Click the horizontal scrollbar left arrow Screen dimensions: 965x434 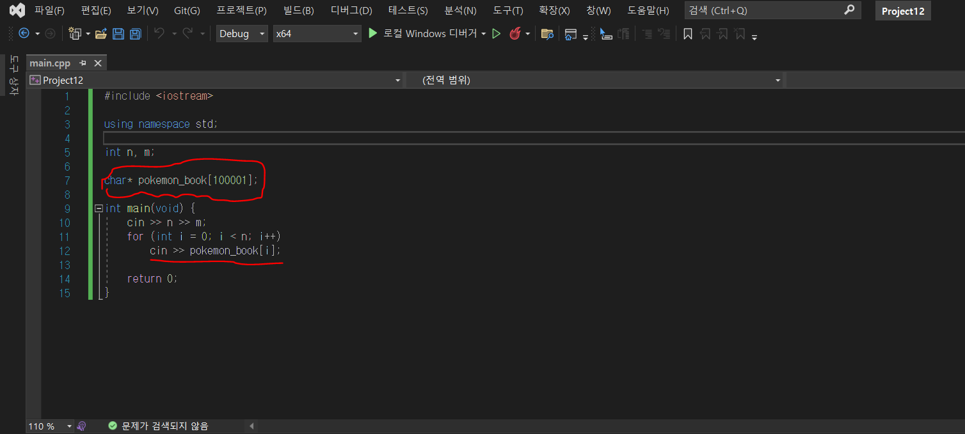pos(251,426)
